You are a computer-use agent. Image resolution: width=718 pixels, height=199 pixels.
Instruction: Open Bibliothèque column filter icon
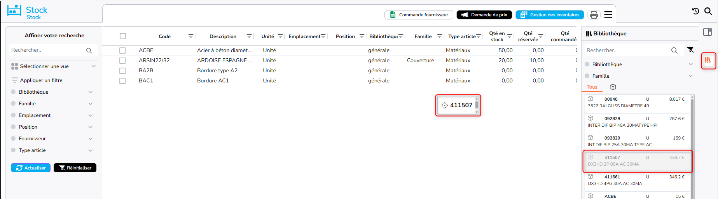401,36
